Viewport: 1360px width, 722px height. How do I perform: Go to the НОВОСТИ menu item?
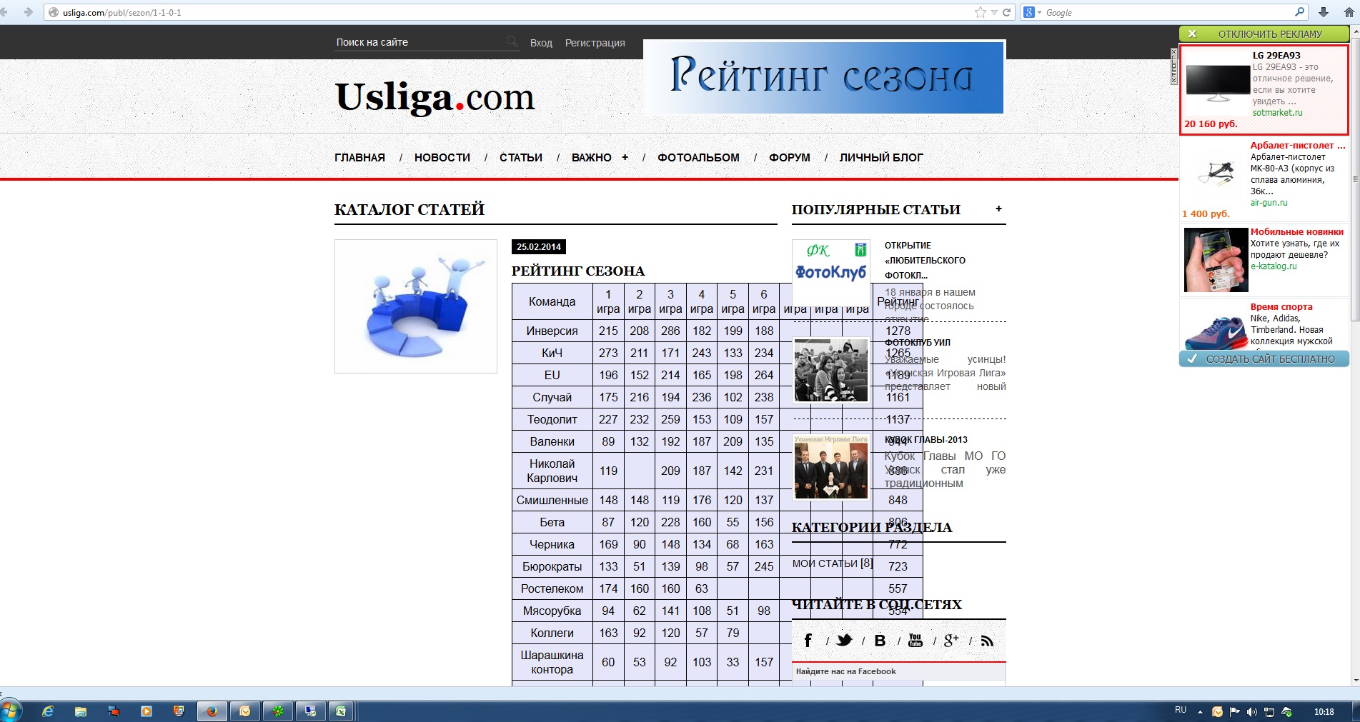[442, 158]
